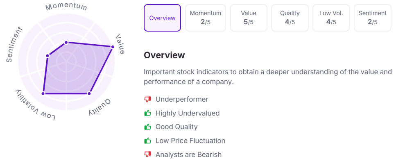Screen dimensions: 396x159
Task: Click the Overview section heading
Action: click(x=164, y=55)
